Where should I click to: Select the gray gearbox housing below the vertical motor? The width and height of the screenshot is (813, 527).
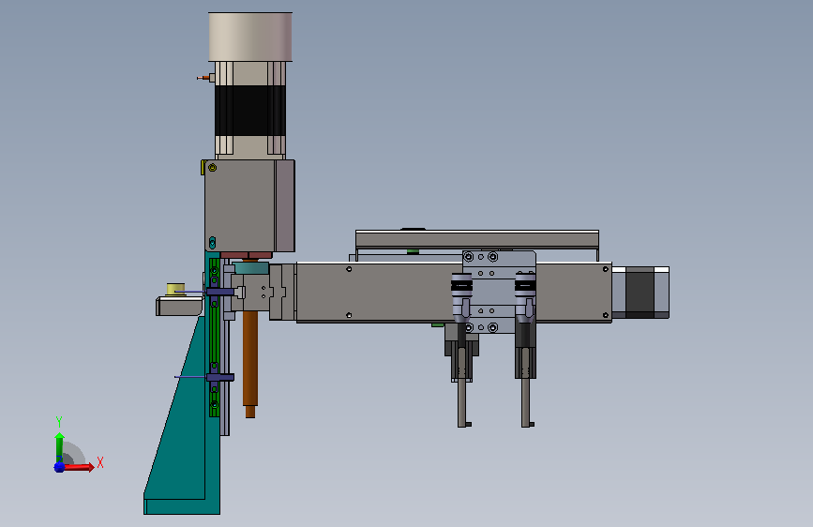click(250, 206)
